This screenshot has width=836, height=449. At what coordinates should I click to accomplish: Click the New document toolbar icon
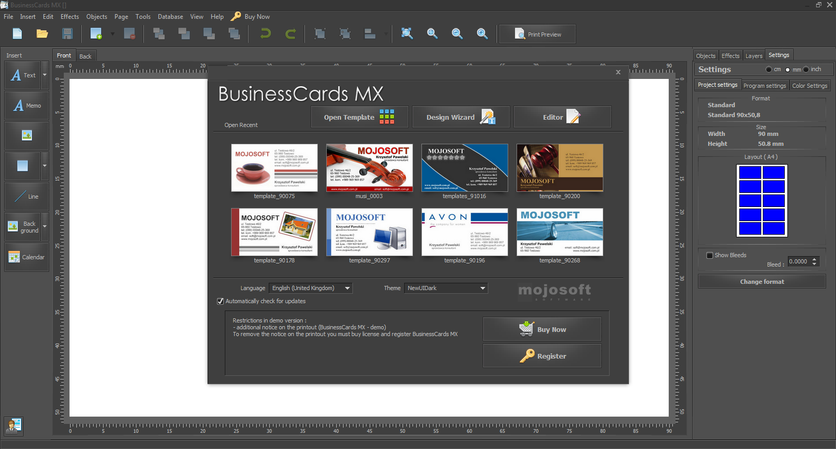click(17, 34)
